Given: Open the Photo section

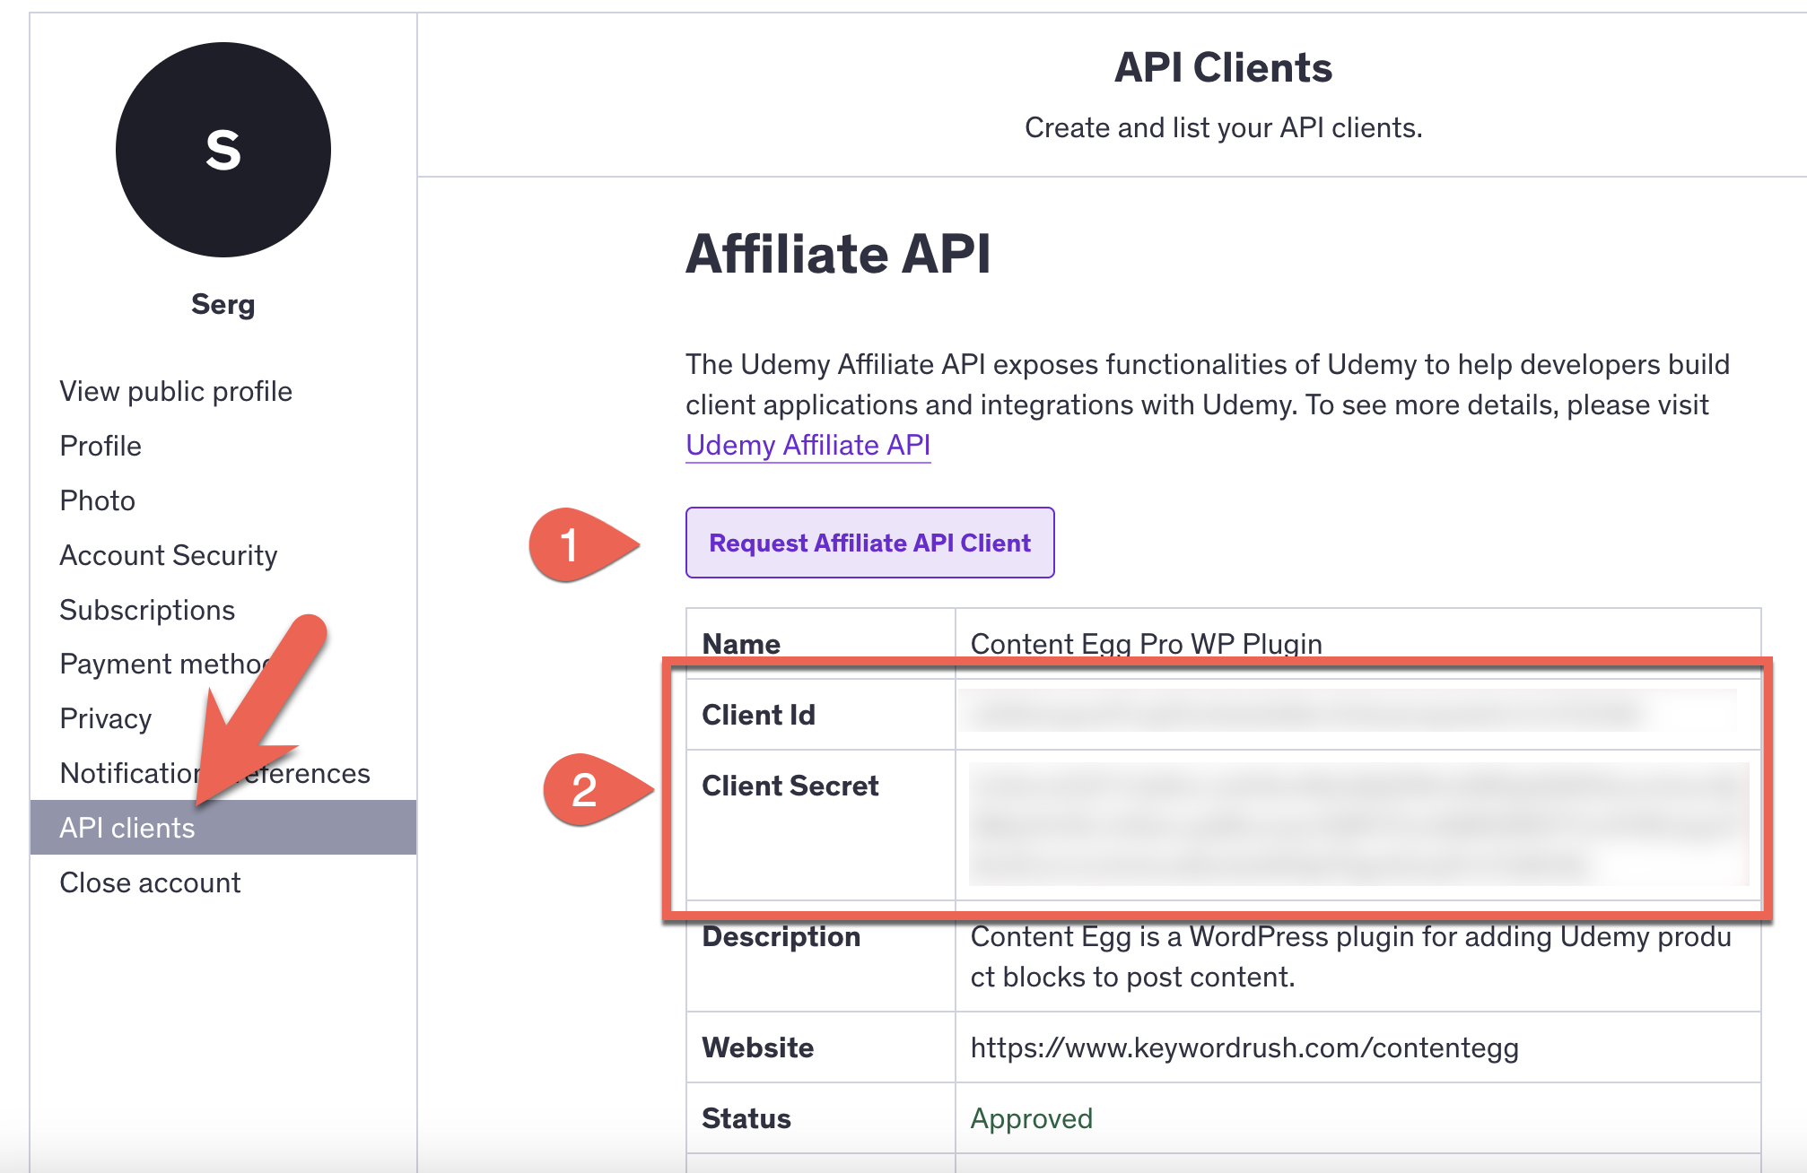Looking at the screenshot, I should (x=97, y=501).
